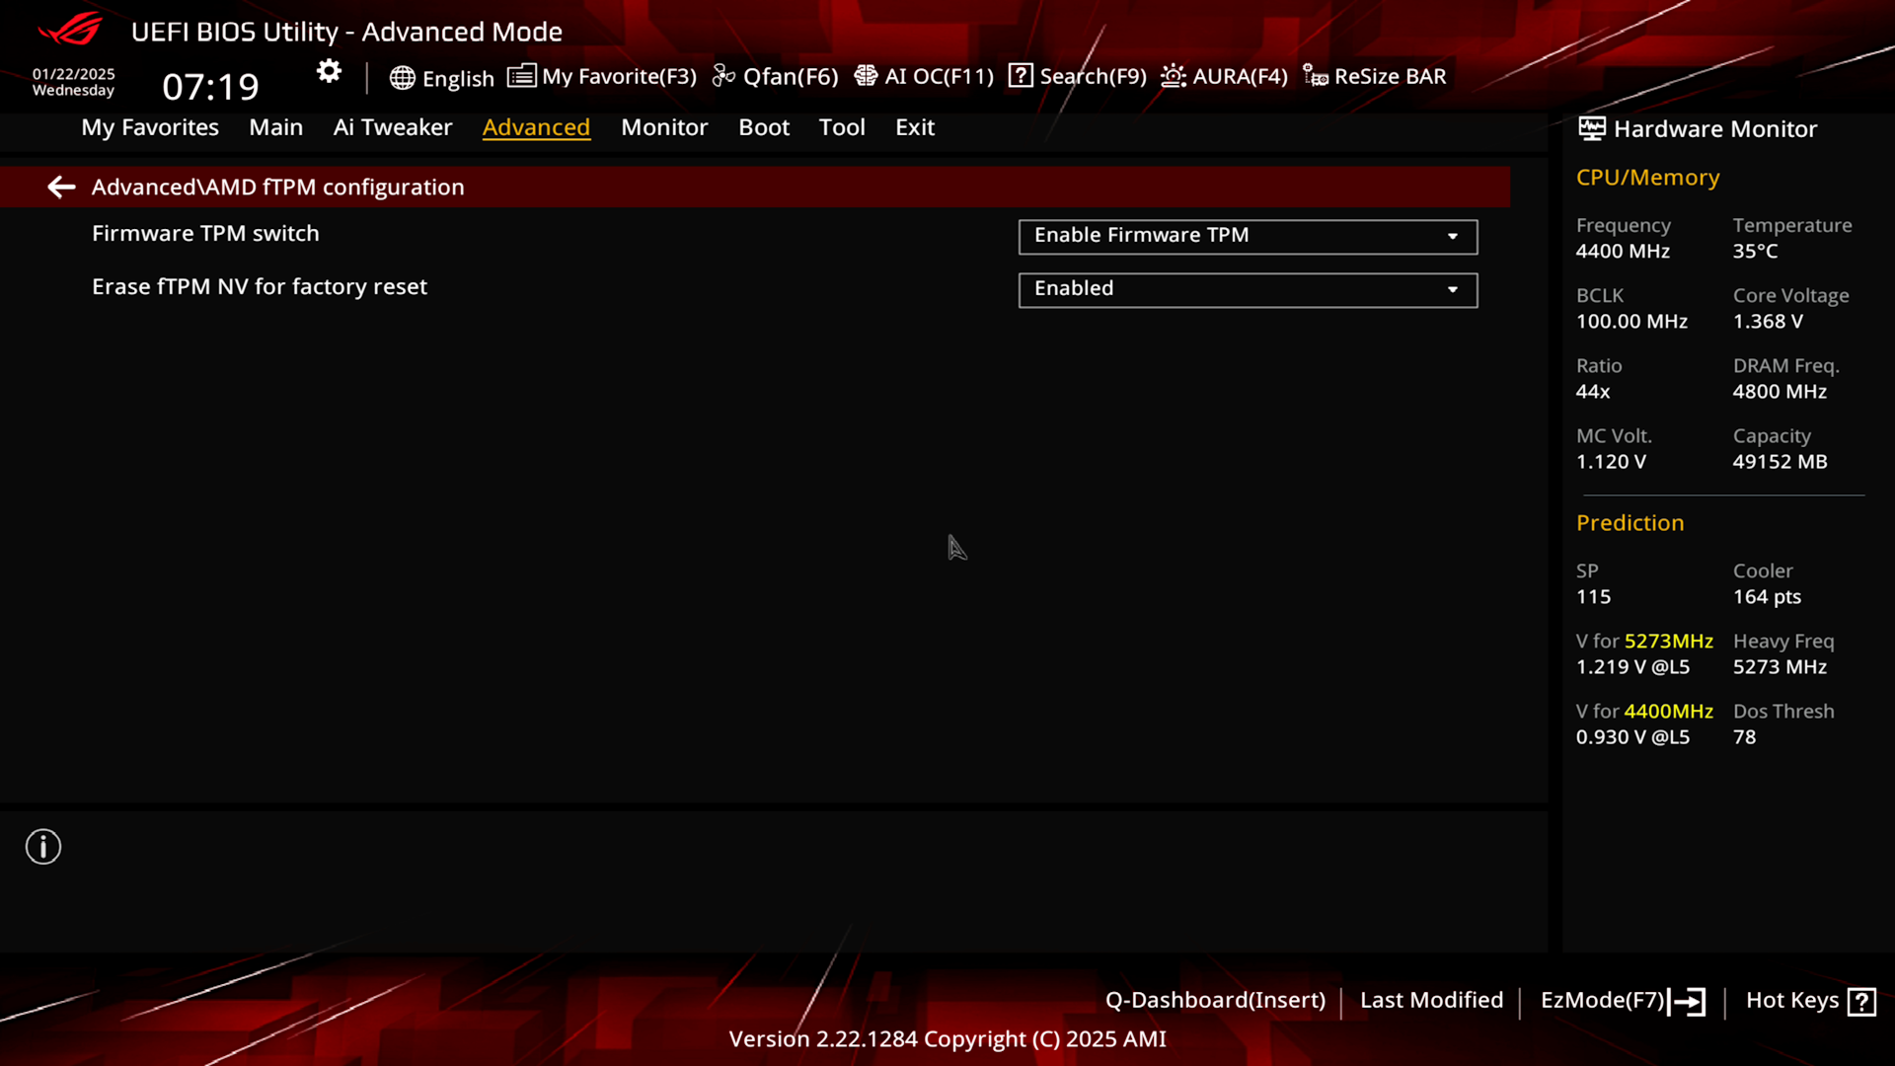This screenshot has height=1066, width=1895.
Task: Select the Monitor menu item
Action: click(x=664, y=126)
